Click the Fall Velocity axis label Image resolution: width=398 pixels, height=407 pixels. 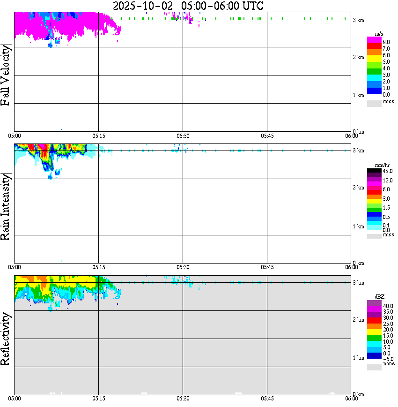click(x=5, y=75)
